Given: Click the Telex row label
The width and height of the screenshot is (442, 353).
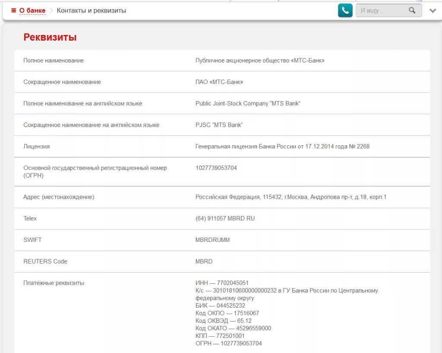Looking at the screenshot, I should pyautogui.click(x=30, y=218).
